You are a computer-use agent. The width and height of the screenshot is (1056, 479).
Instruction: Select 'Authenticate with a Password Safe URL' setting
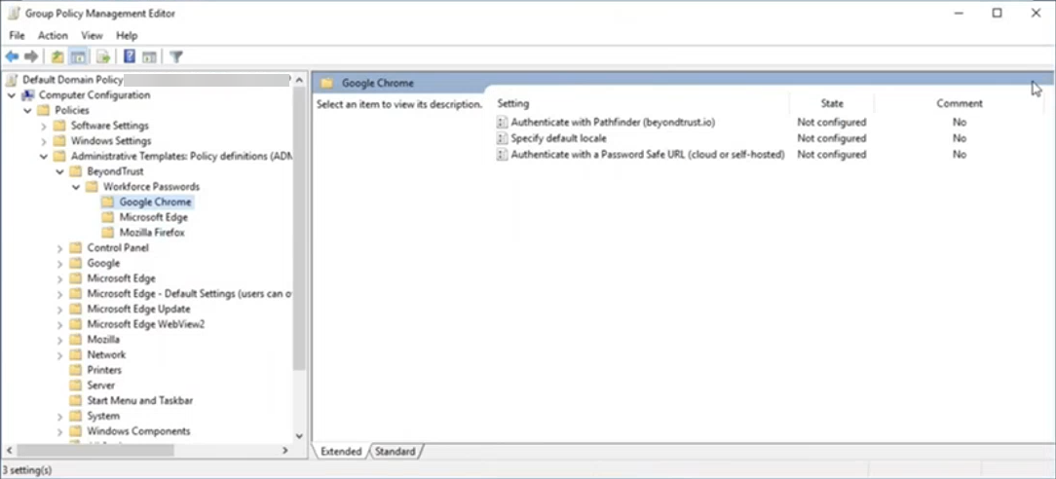[648, 155]
